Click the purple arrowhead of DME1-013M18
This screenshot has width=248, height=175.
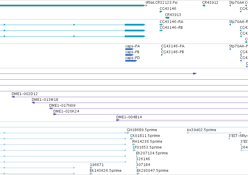click(x=33, y=103)
